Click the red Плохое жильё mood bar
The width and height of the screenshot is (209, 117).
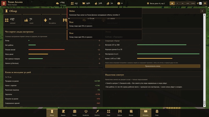47,49
